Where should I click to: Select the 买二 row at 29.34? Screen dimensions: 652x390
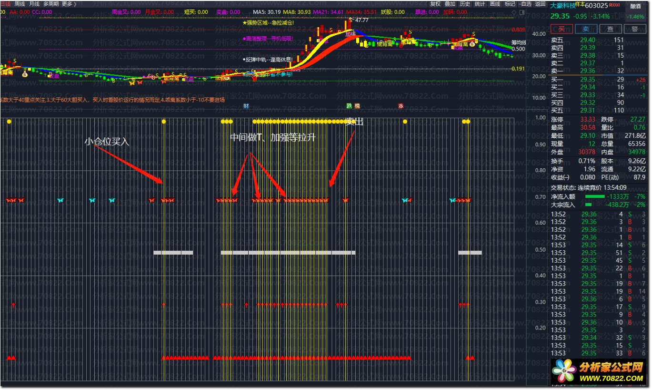point(598,87)
